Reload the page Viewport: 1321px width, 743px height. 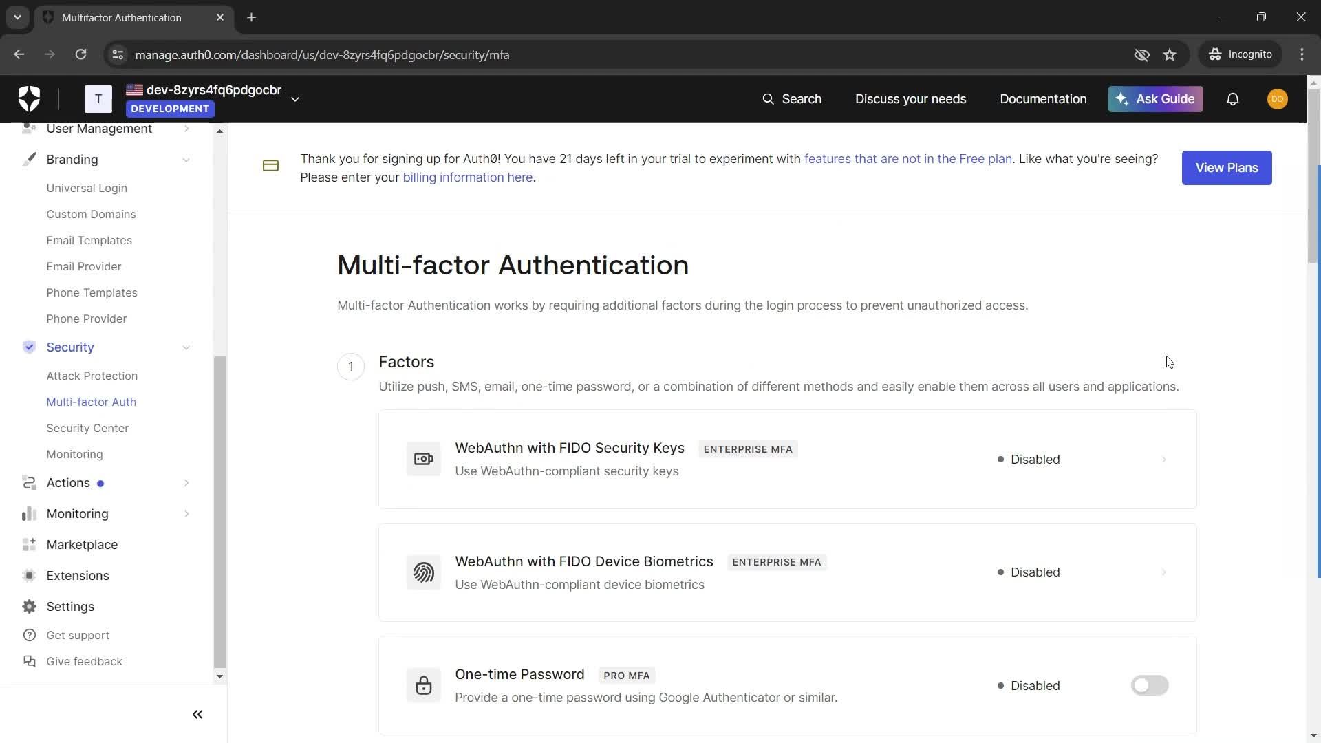[x=80, y=54]
